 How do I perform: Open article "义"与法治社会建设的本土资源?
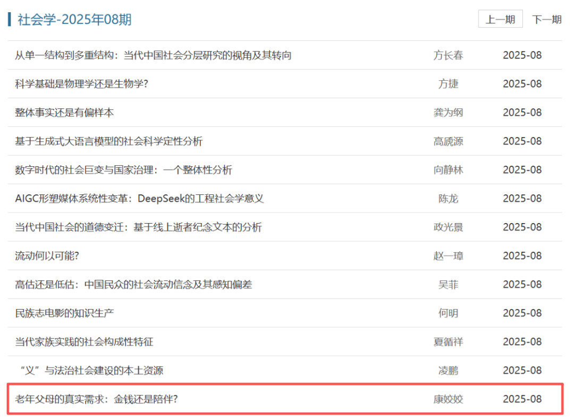tap(91, 370)
